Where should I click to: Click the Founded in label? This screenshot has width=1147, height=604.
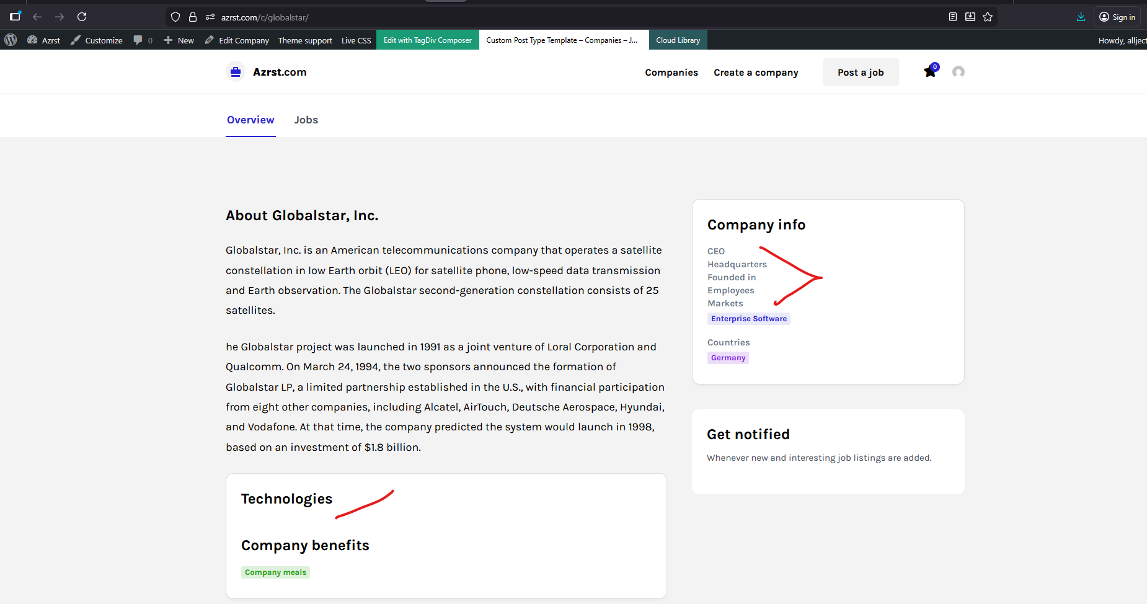click(732, 277)
